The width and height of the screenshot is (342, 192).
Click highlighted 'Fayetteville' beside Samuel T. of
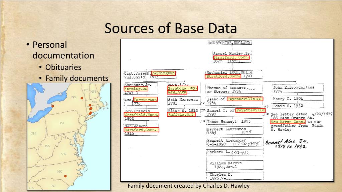click(x=250, y=110)
